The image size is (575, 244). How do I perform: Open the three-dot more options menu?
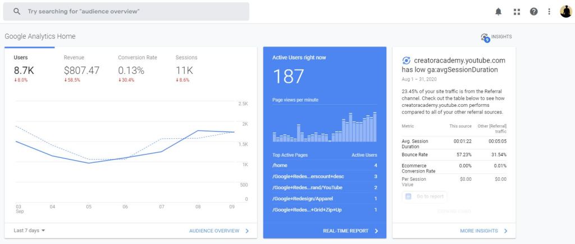pyautogui.click(x=549, y=12)
